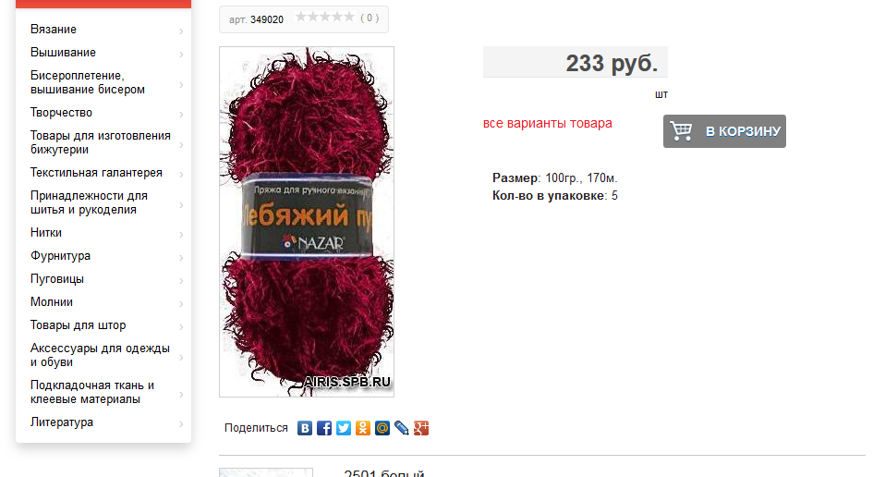Expand the Вязание category arrow
Screen dimensions: 885x477
(181, 31)
